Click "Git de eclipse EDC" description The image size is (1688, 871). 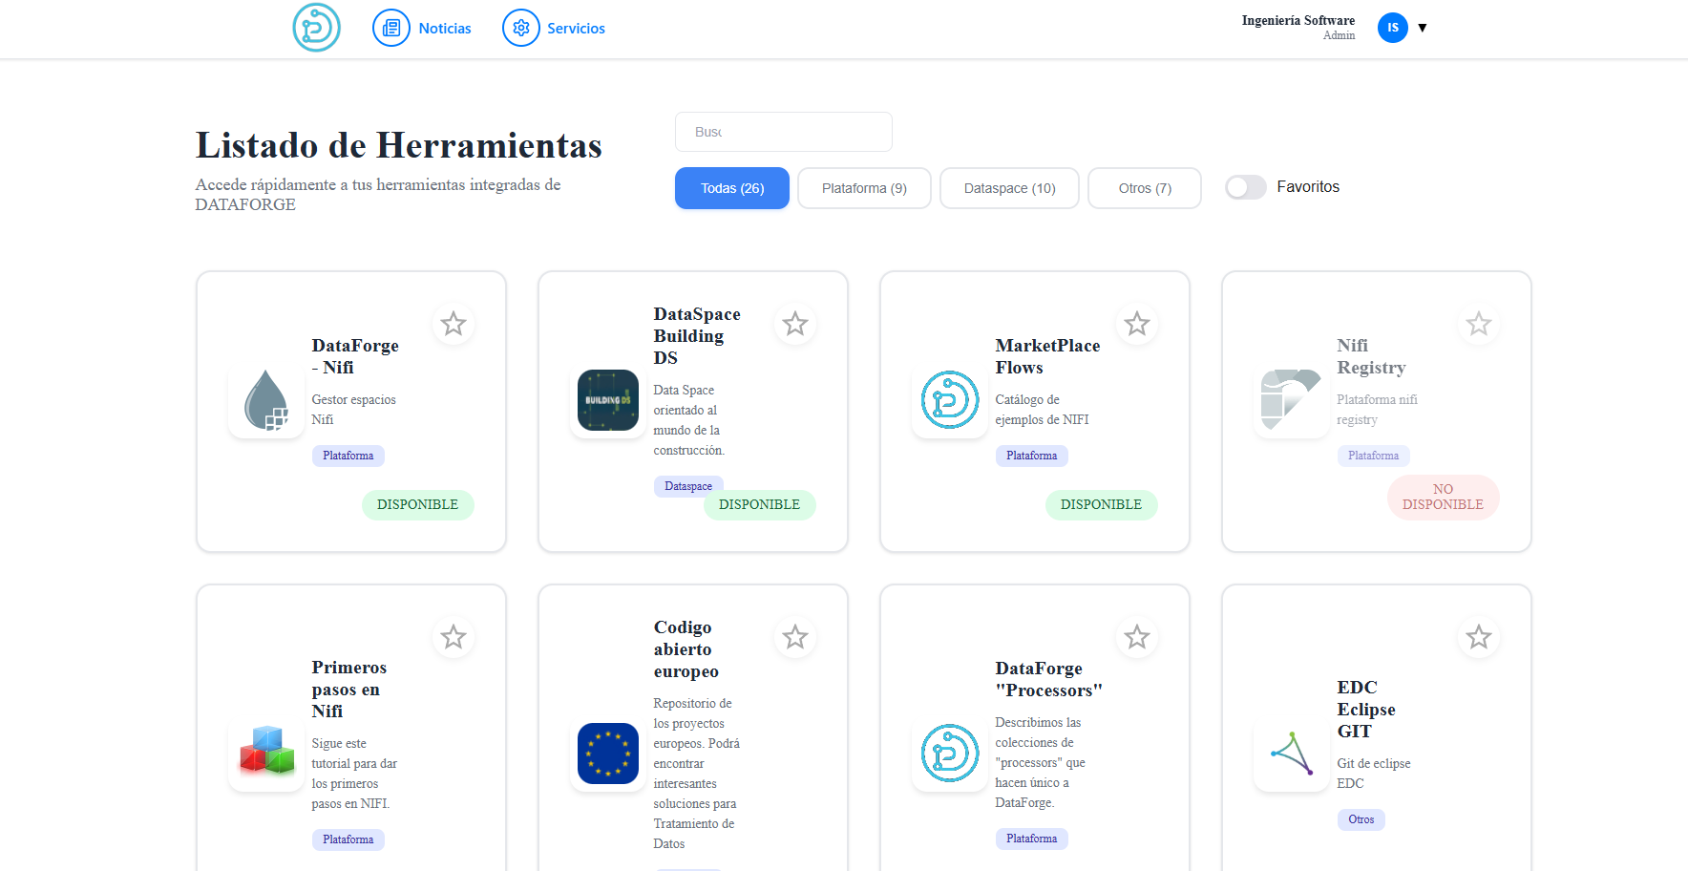pos(1373,774)
